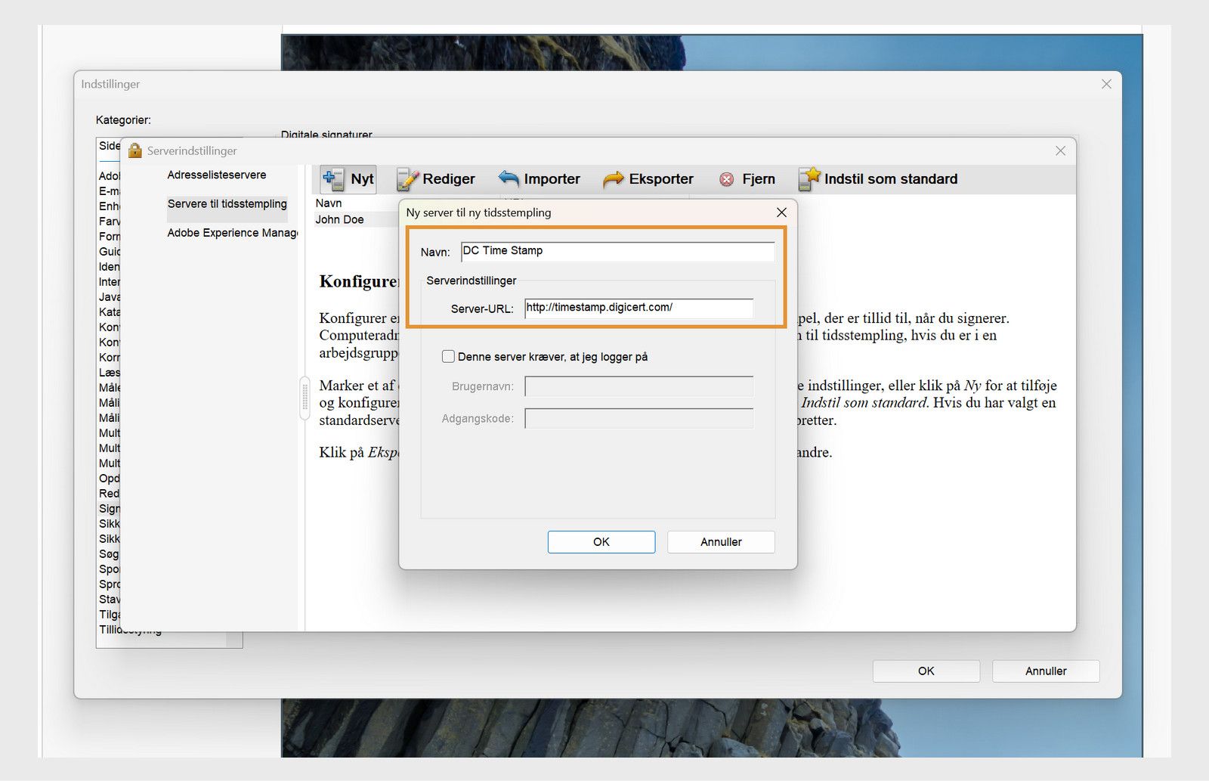The width and height of the screenshot is (1209, 781).
Task: Click inside the Navn text field
Action: (616, 251)
